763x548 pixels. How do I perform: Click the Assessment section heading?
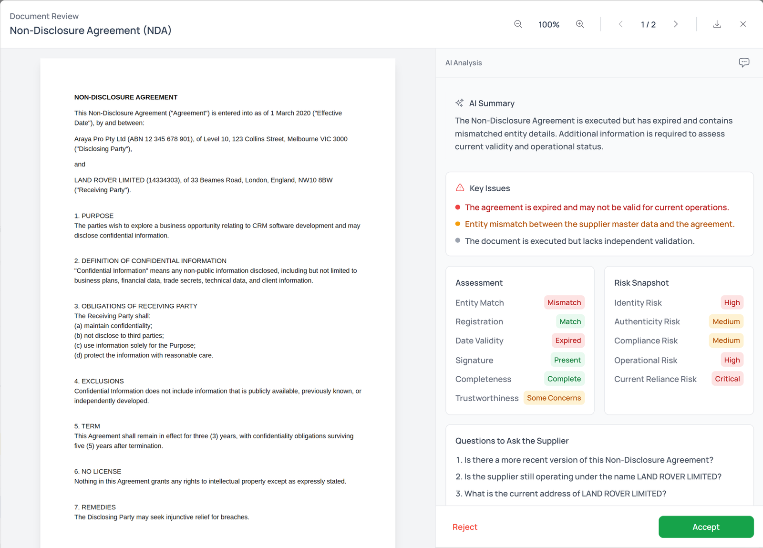479,283
